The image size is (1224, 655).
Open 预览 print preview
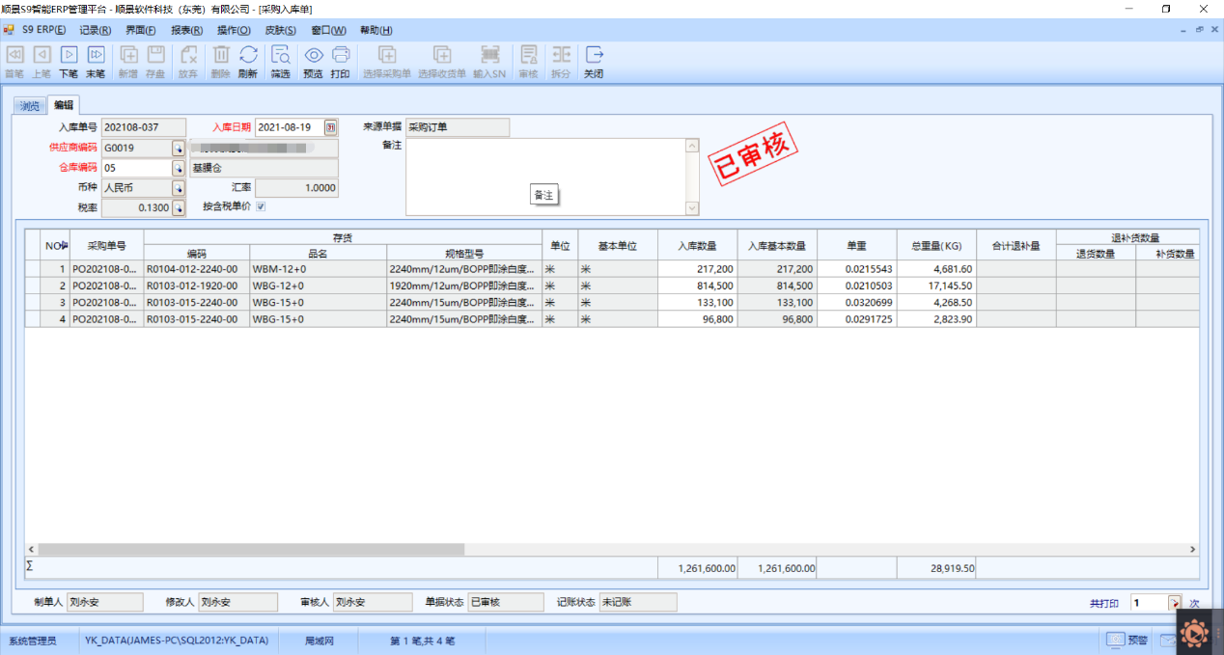click(313, 62)
